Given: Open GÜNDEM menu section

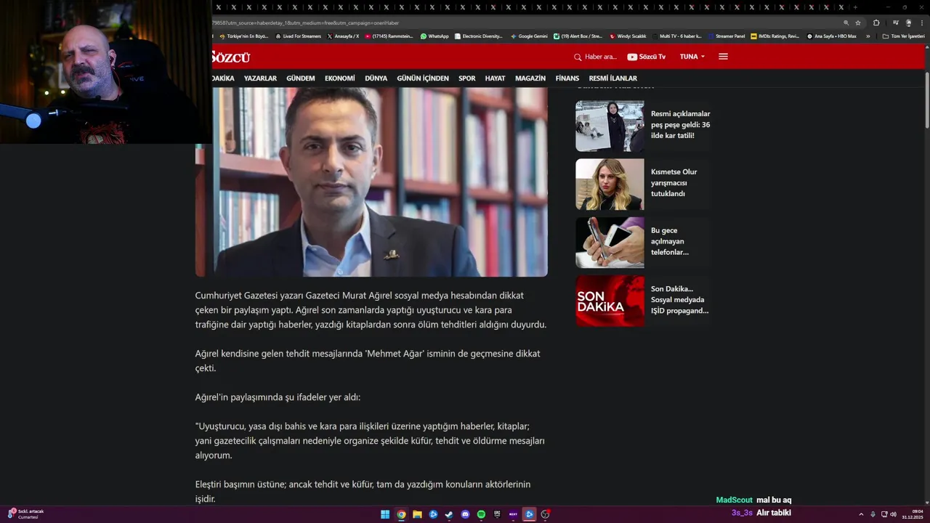Looking at the screenshot, I should 301,78.
